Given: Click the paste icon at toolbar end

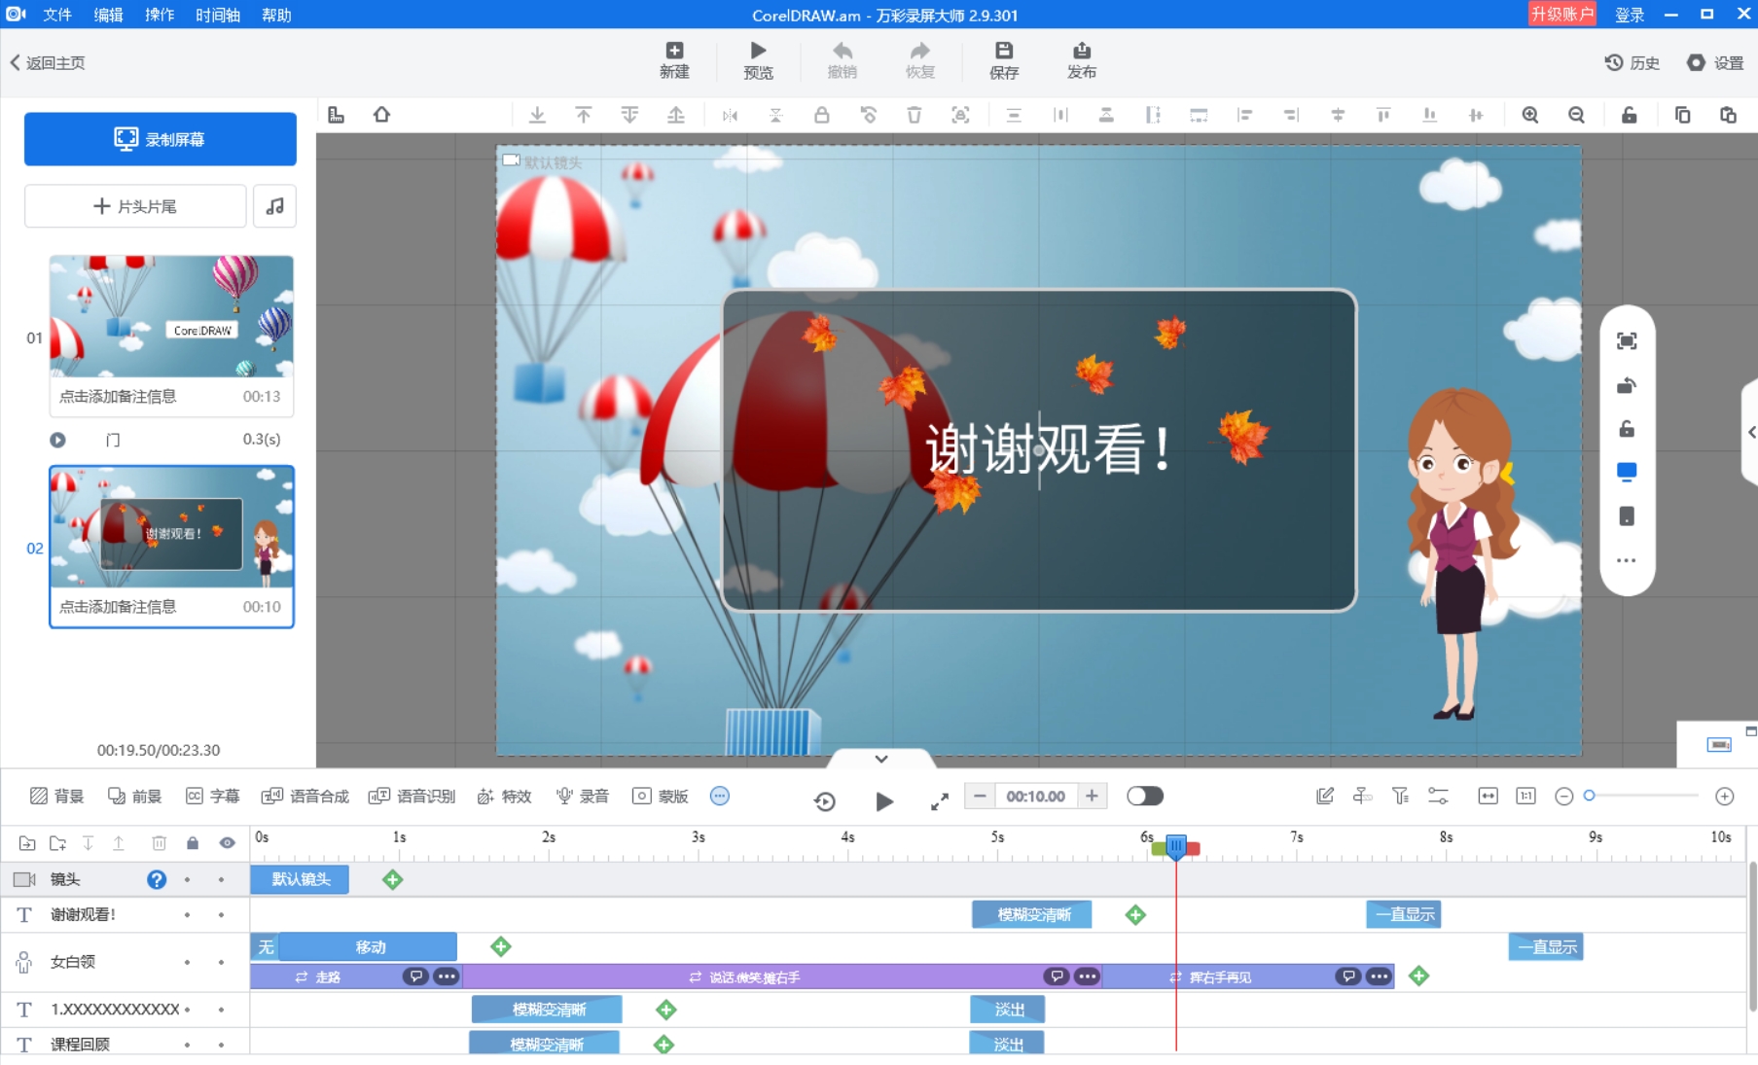Looking at the screenshot, I should (1728, 115).
